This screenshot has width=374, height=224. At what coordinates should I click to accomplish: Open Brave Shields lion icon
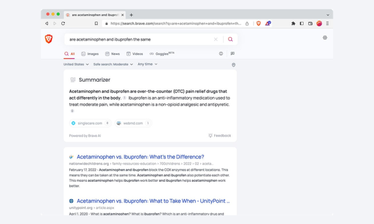click(258, 23)
